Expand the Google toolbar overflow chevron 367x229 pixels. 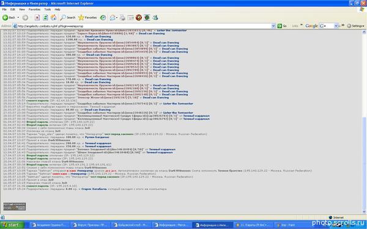[343, 25]
